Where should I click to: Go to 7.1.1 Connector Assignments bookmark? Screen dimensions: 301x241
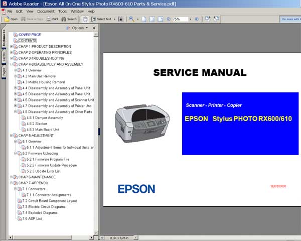pos(49,195)
